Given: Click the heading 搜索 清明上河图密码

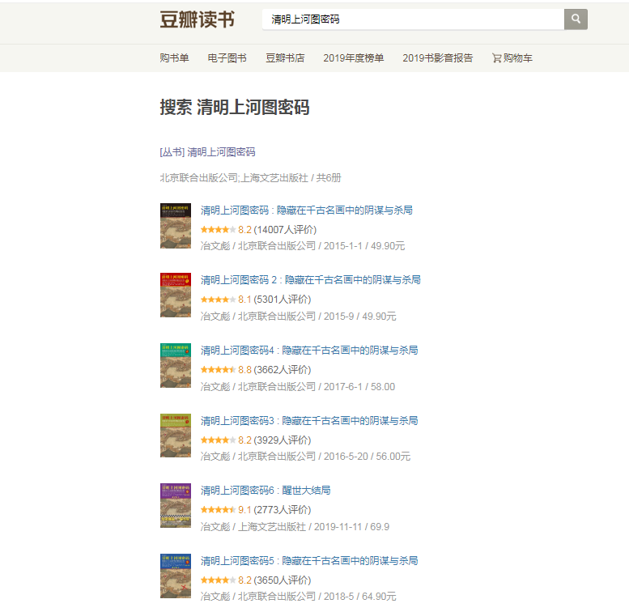Looking at the screenshot, I should [235, 108].
